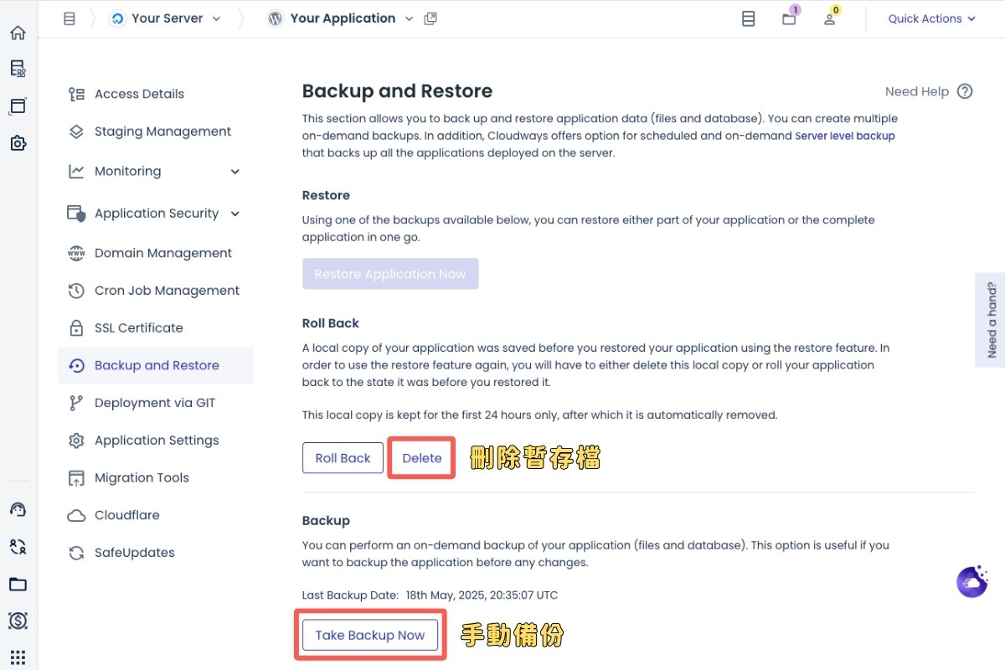Open the external link icon beside Your Application
The width and height of the screenshot is (1005, 670).
[430, 18]
